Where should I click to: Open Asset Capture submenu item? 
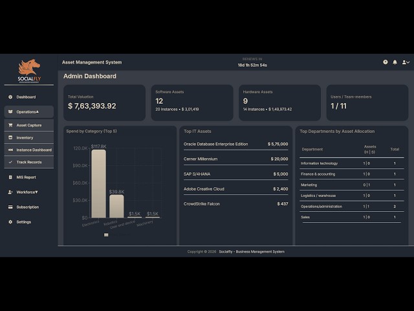coord(28,125)
